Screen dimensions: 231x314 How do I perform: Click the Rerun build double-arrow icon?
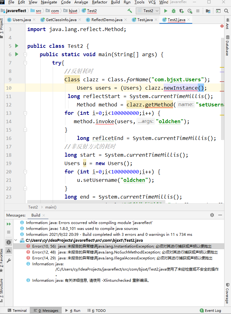(9, 224)
